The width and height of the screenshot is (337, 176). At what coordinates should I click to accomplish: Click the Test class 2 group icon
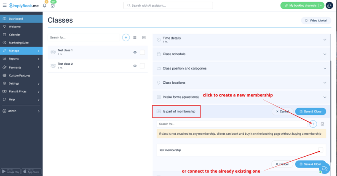click(53, 66)
